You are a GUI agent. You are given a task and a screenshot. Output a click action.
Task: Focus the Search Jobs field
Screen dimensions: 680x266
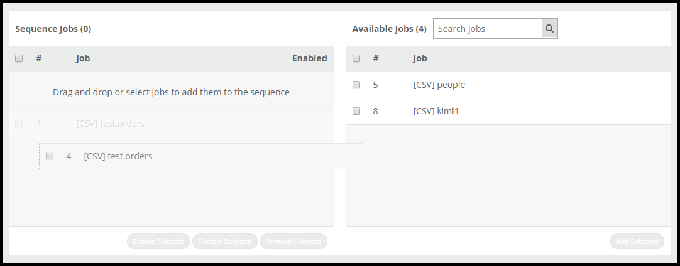pos(488,29)
